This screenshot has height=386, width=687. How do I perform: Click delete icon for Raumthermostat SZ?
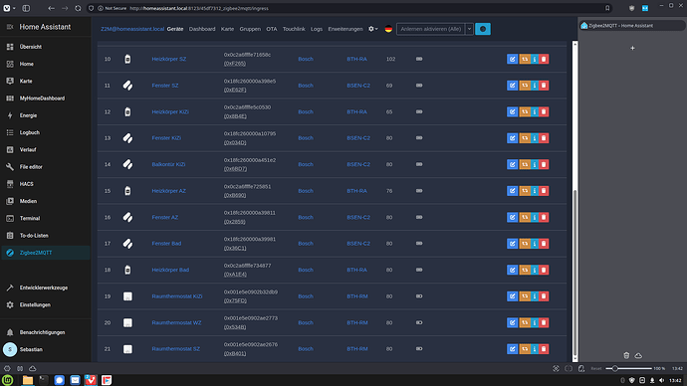coord(544,349)
